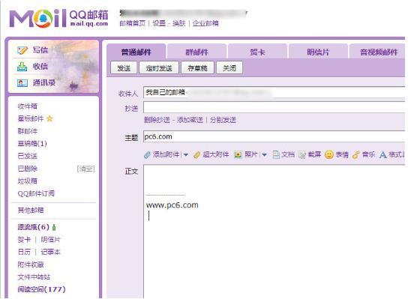Viewport: 414px width, 299px height.
Task: Click the 添加密送 add BCC link
Action: (x=190, y=120)
